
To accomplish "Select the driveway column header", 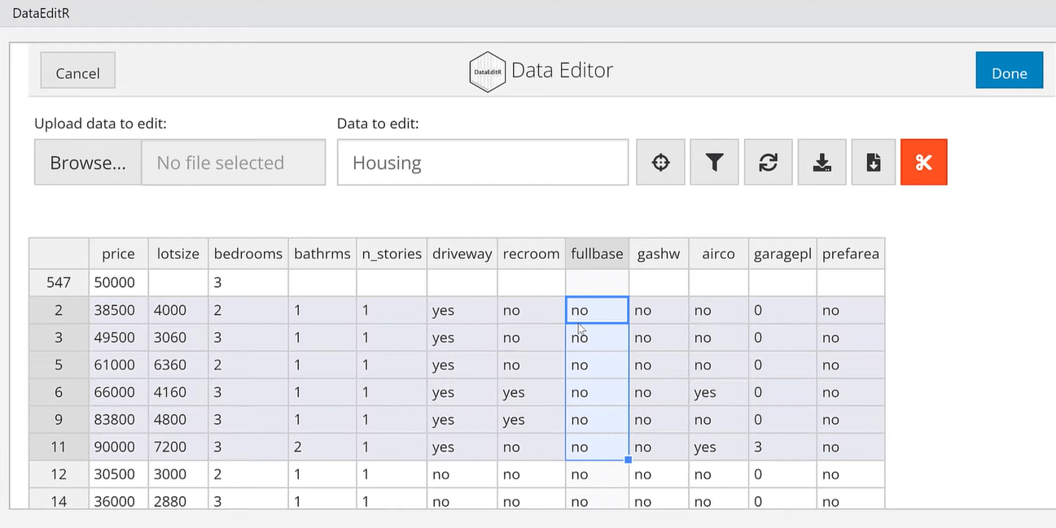I will click(462, 254).
